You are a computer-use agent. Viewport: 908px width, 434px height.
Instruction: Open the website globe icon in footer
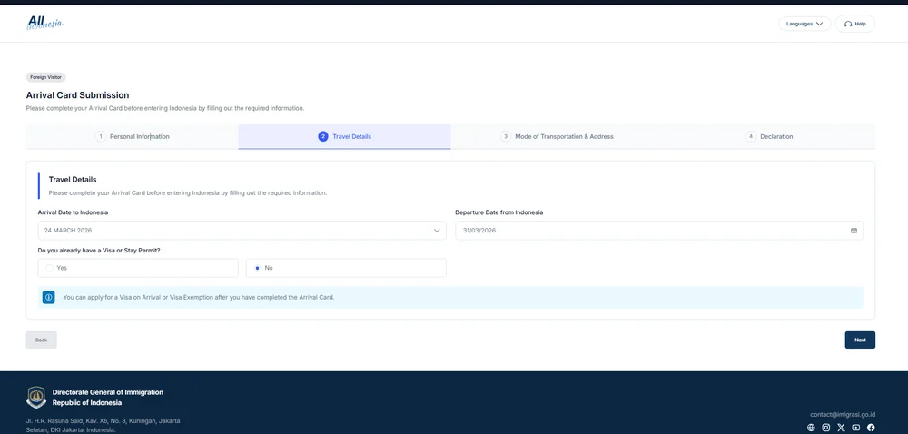coord(811,428)
